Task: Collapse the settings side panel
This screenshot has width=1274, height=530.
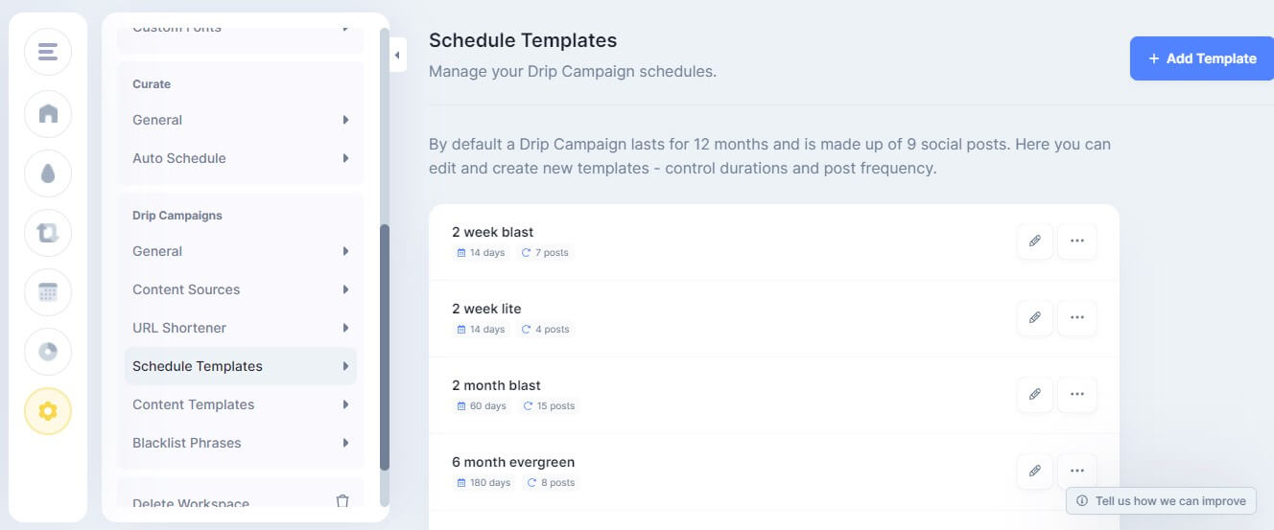Action: 397,55
